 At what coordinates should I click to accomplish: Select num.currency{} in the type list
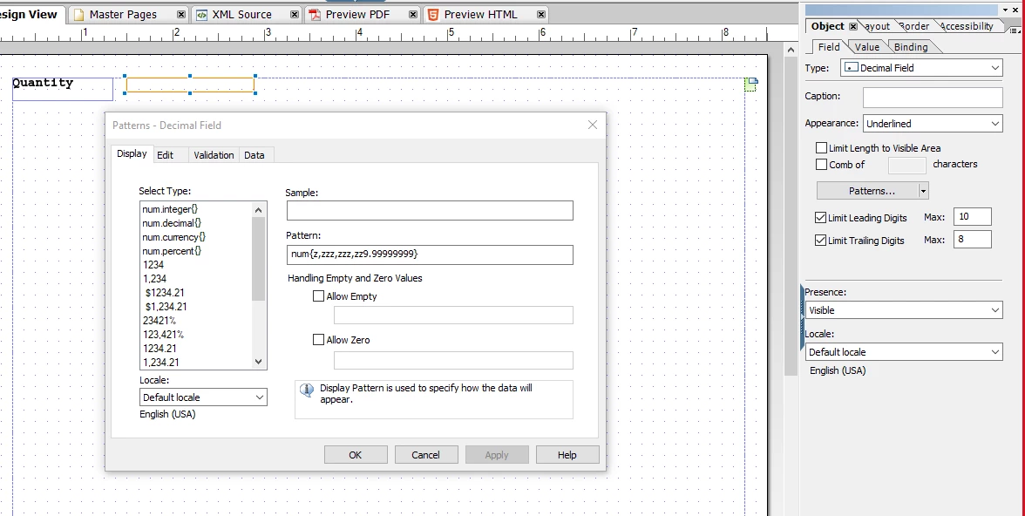click(x=173, y=237)
